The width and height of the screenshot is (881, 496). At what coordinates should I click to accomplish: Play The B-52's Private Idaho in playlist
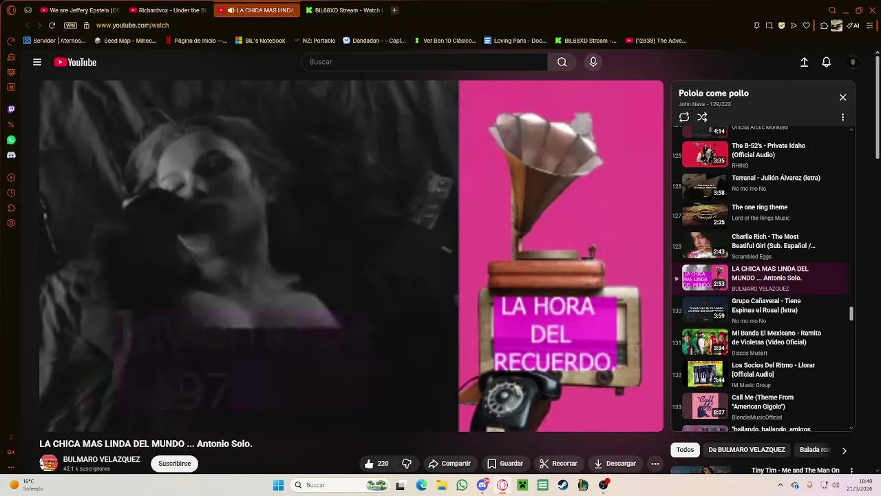point(762,154)
